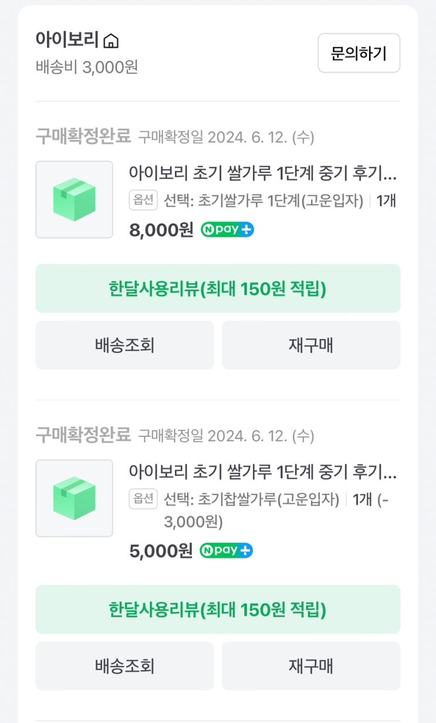Image resolution: width=436 pixels, height=723 pixels.
Task: Tap second order's 구매확정완료 status
Action: tap(83, 435)
